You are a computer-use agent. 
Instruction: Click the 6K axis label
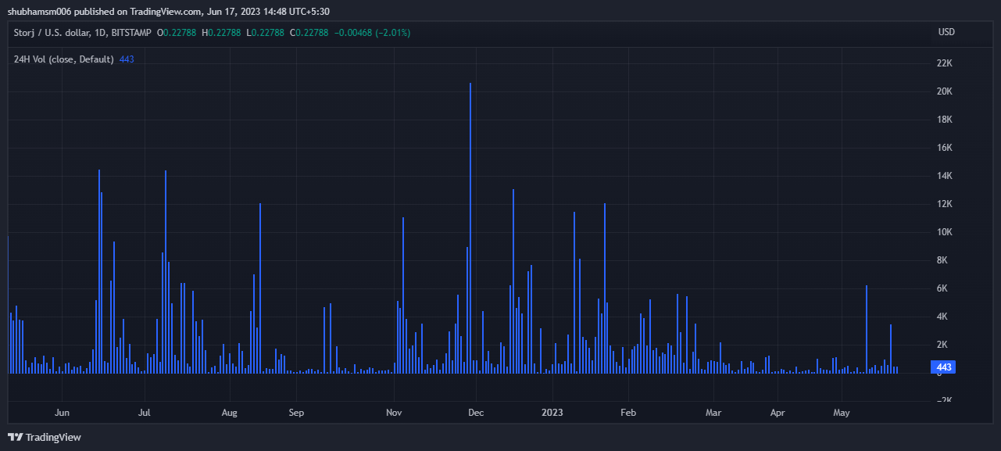pos(944,288)
